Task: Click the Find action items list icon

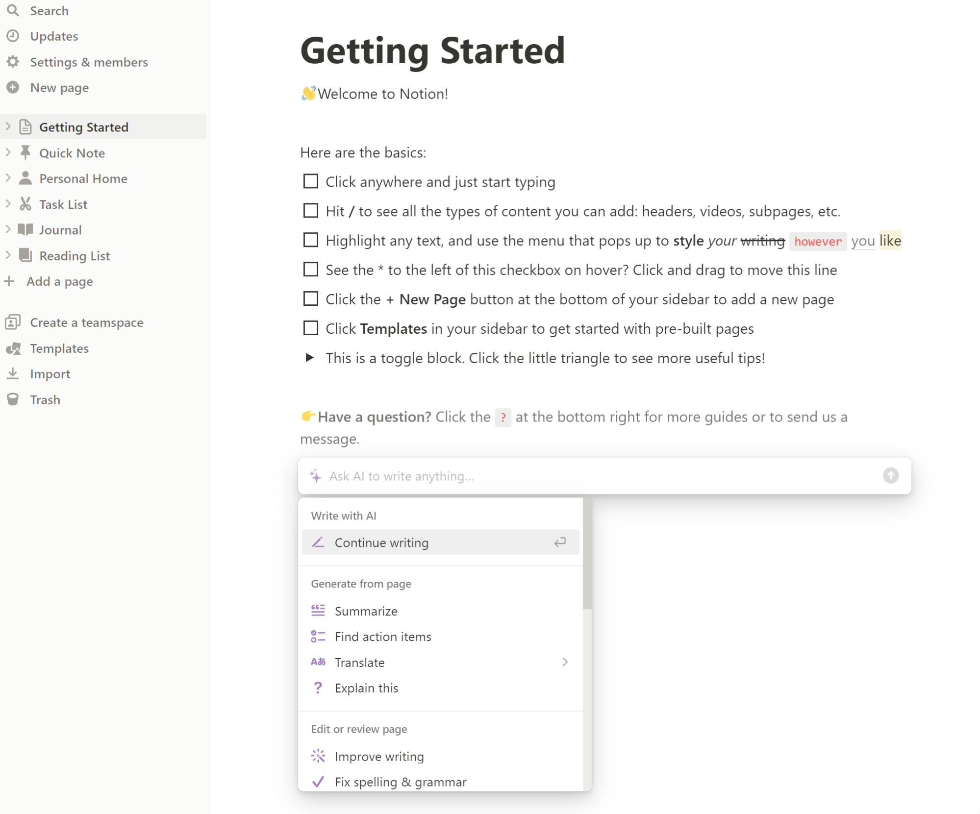Action: click(318, 636)
